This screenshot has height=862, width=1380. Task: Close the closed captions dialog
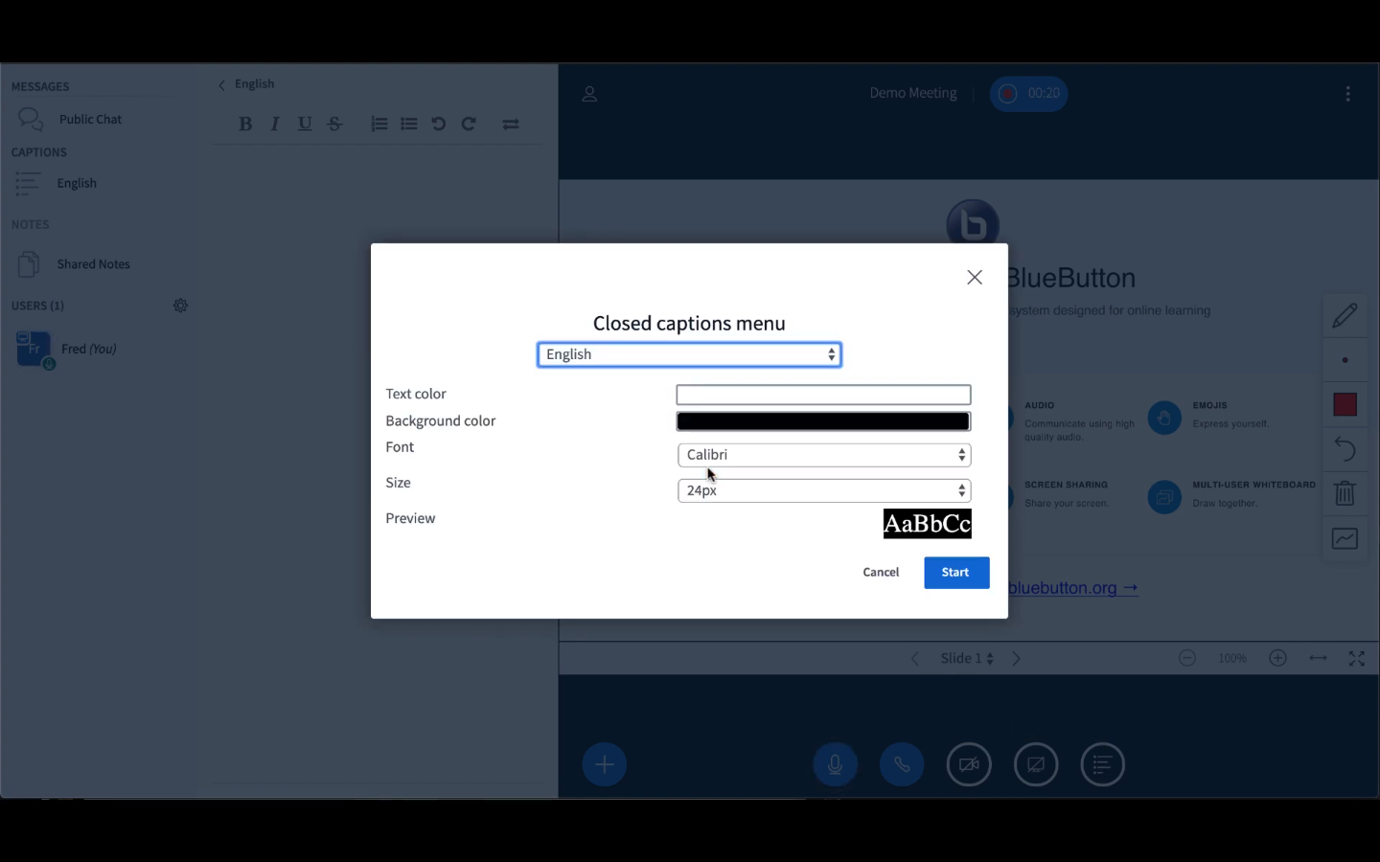click(x=975, y=278)
